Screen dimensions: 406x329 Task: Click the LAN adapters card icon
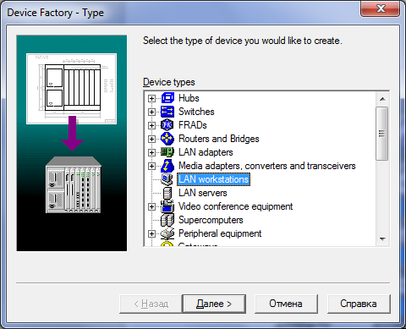(167, 152)
